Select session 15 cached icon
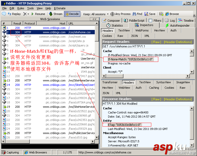 (x=4, y=89)
